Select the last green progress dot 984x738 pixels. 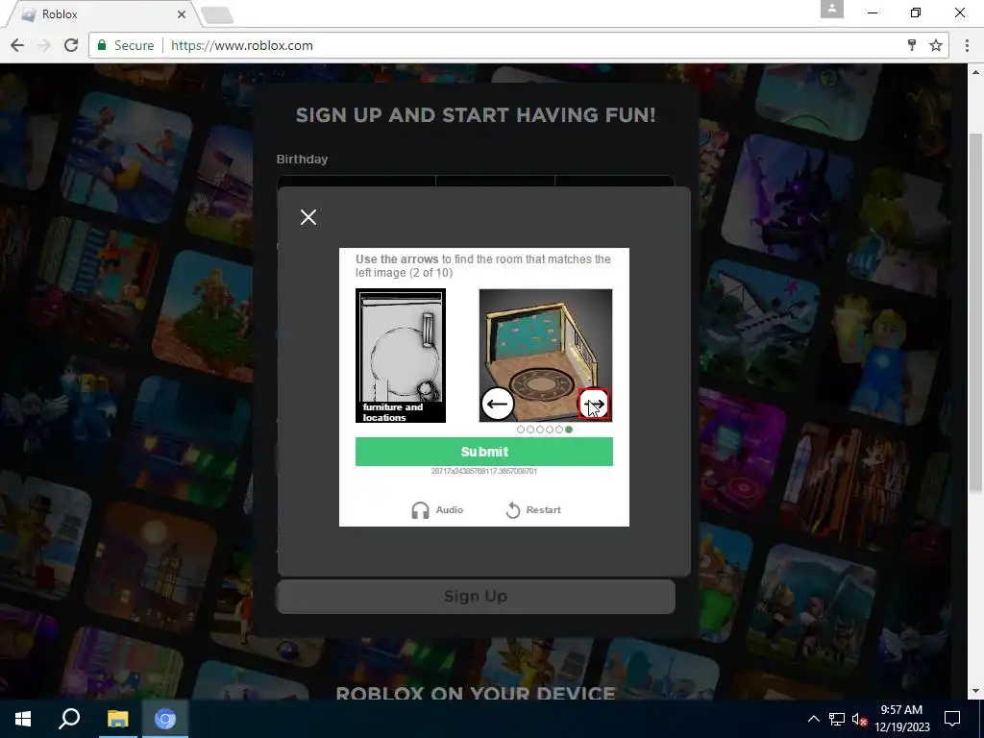pos(569,430)
